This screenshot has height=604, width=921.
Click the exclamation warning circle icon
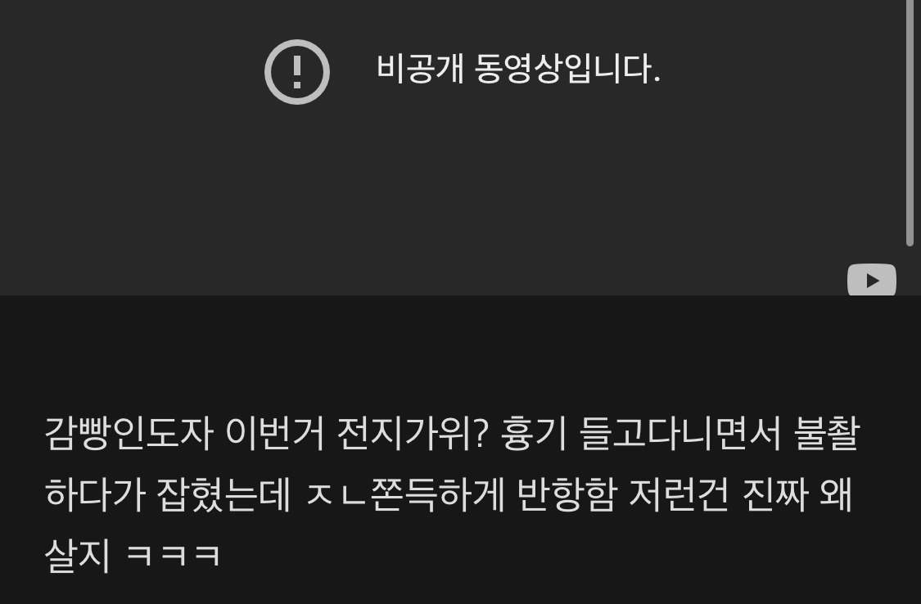[x=296, y=71]
